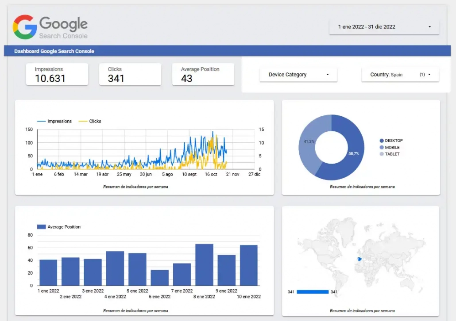Click donut chart caption 'Resumen de indicadores por semana'
Viewport: 456px width, 321px height.
coord(362,187)
